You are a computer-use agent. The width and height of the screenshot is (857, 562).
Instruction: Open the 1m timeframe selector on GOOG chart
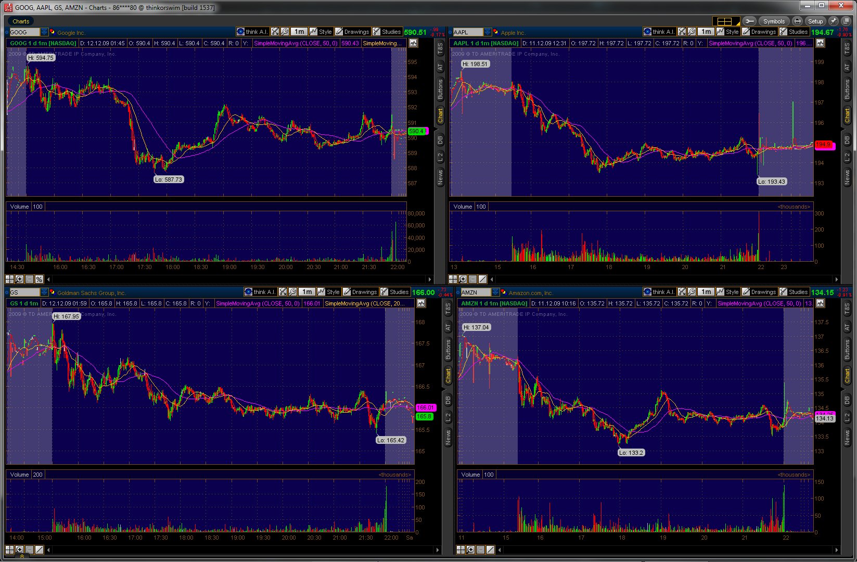coord(299,32)
